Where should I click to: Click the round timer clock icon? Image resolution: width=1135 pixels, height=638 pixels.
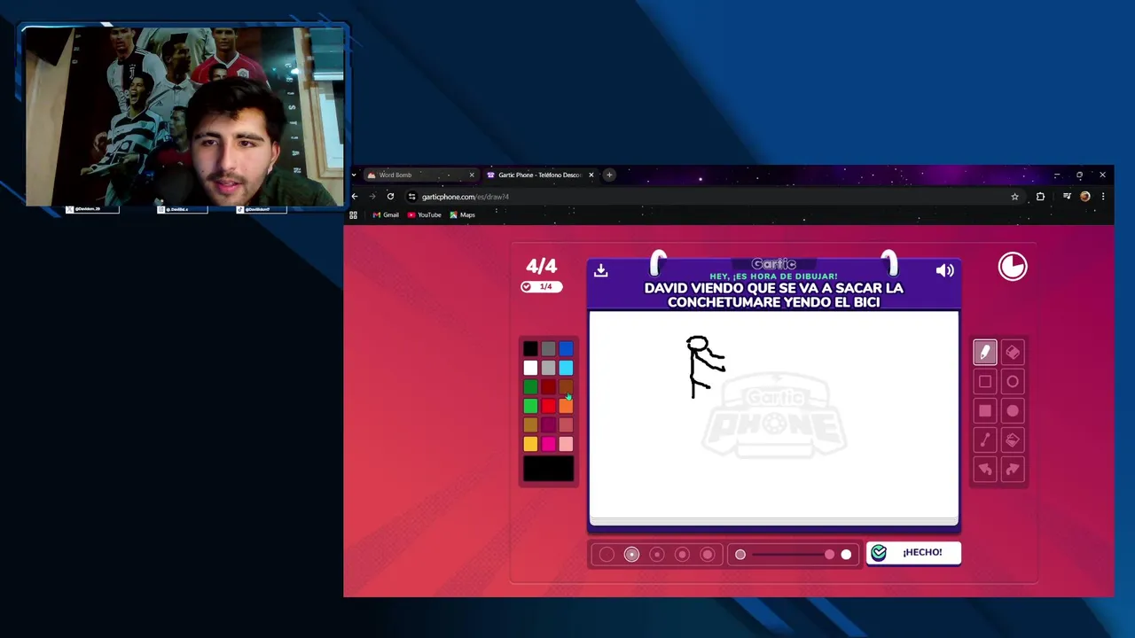click(x=1013, y=267)
